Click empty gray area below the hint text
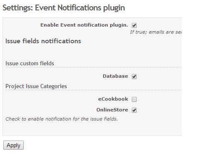This screenshot has height=153, width=212. [92, 129]
